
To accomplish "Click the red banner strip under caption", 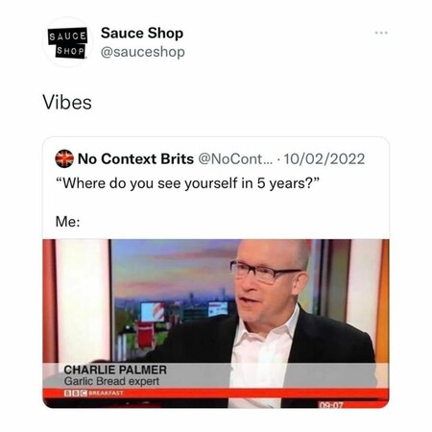I will pos(216,393).
